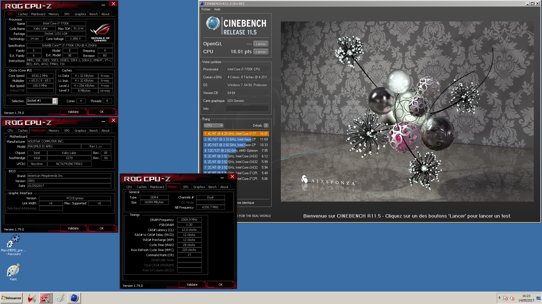The height and width of the screenshot is (304, 542).
Task: Click the show desktop tray icon
Action: coord(539,298)
